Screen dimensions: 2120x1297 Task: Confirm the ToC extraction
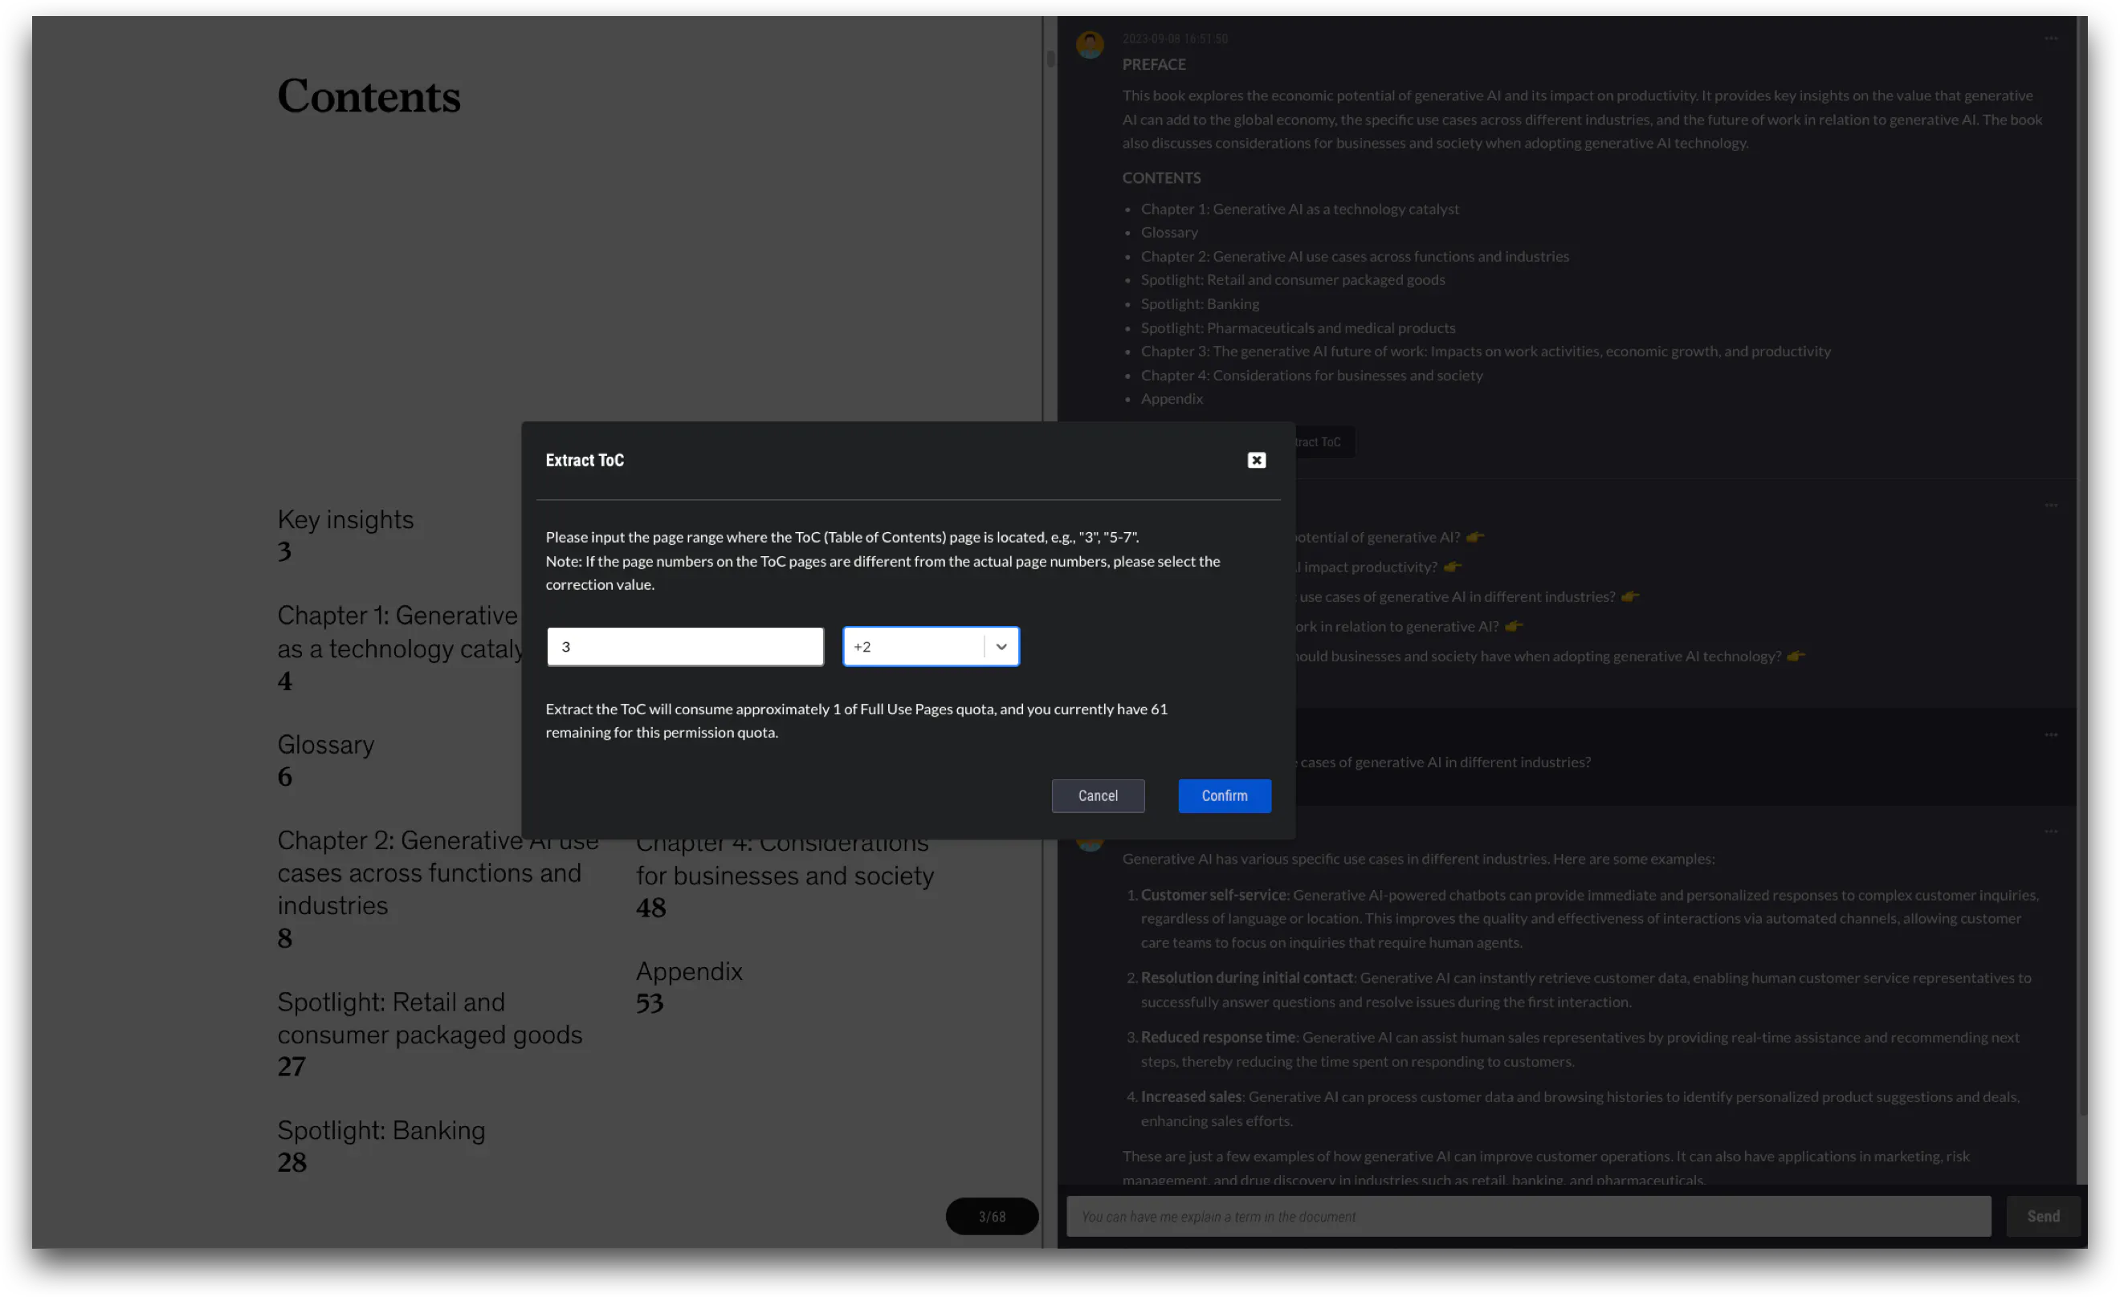(x=1225, y=795)
